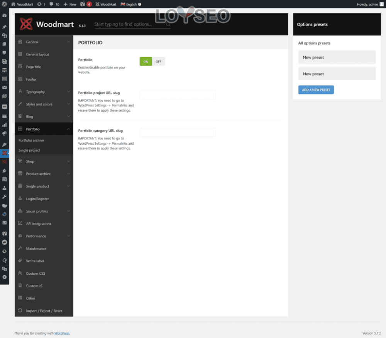Click the Woodmart icon in WordPress sidebar
Image resolution: width=386 pixels, height=338 pixels.
[x=4, y=153]
